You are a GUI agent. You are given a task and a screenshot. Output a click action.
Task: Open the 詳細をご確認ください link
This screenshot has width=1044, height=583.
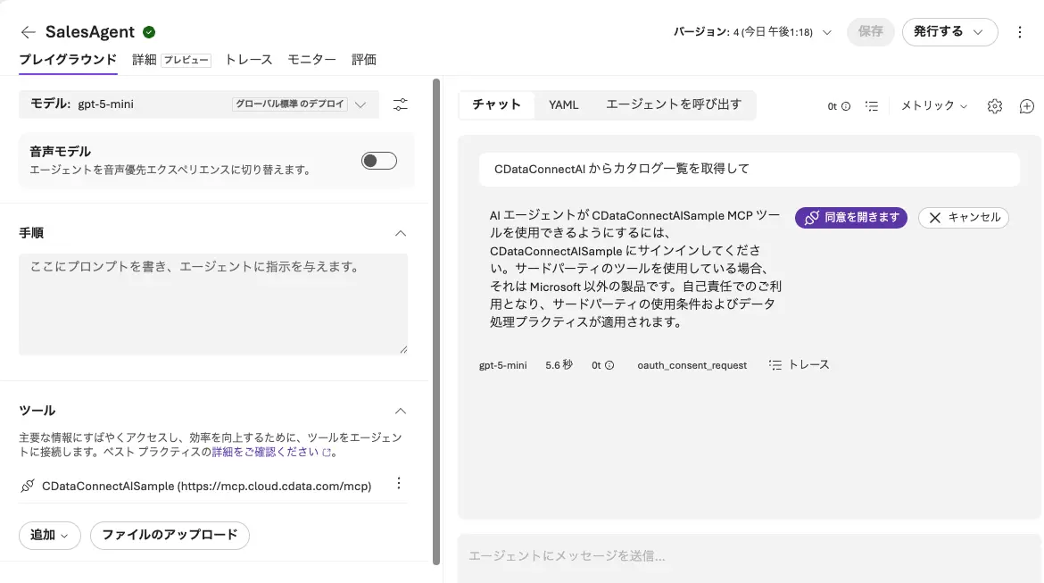pyautogui.click(x=265, y=452)
